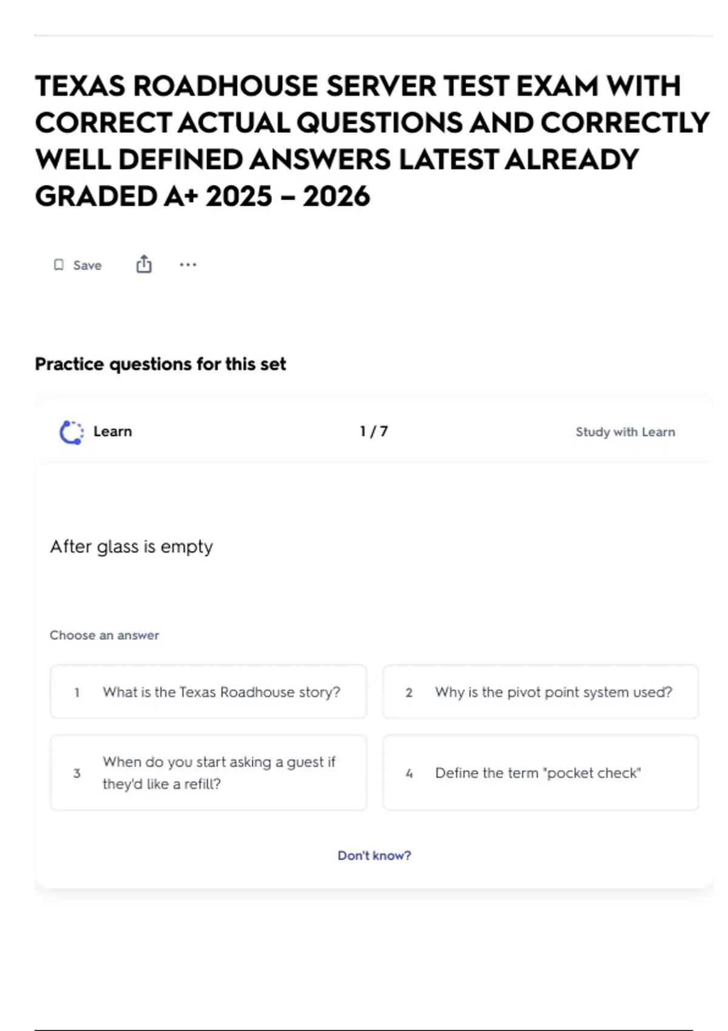Select "Define the term pocket check" answer
This screenshot has height=1031, width=728.
click(x=541, y=773)
